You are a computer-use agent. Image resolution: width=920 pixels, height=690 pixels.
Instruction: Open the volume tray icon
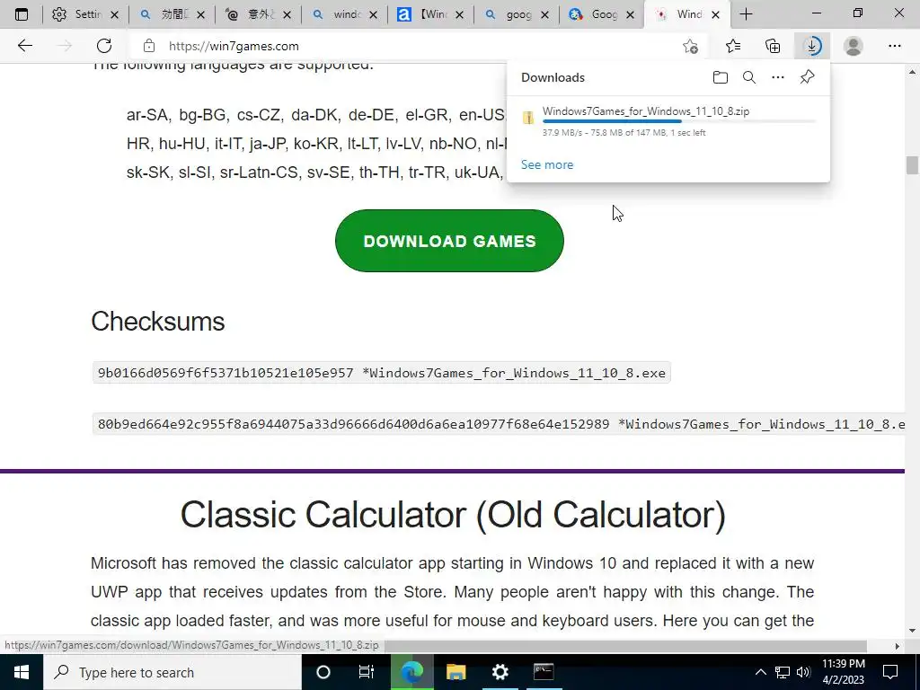tap(804, 672)
